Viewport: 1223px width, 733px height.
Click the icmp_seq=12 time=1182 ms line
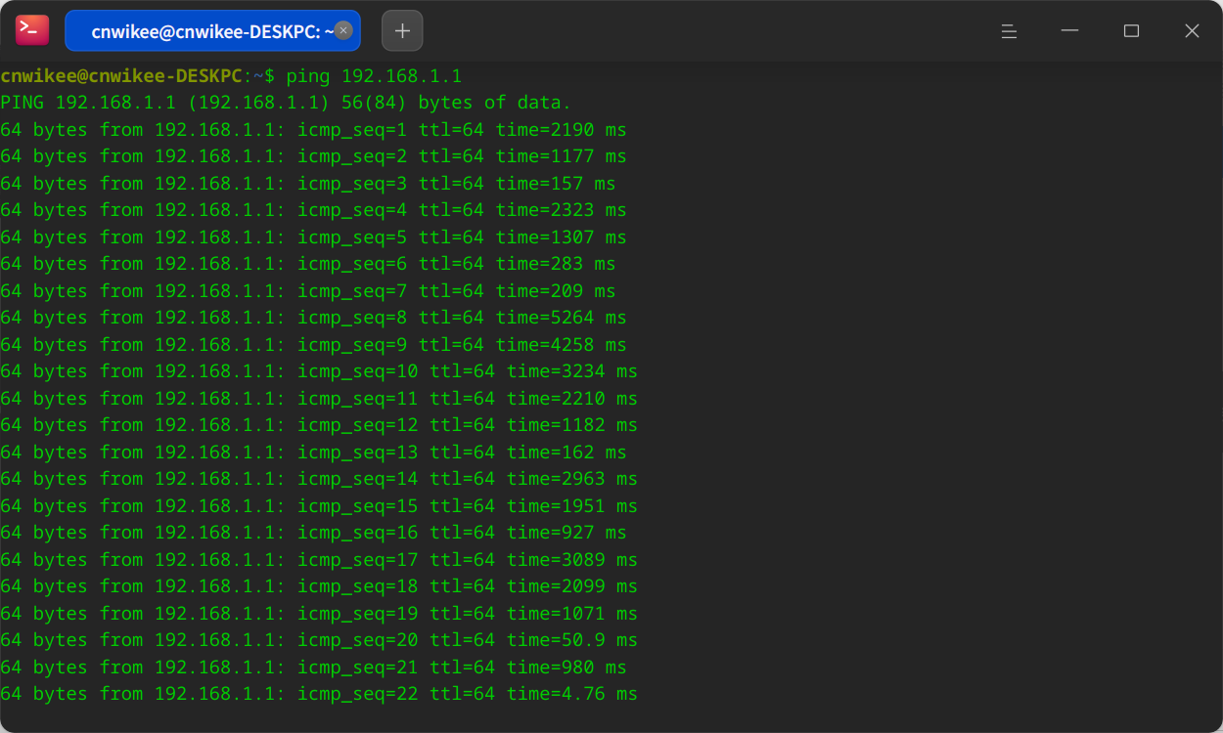[319, 425]
